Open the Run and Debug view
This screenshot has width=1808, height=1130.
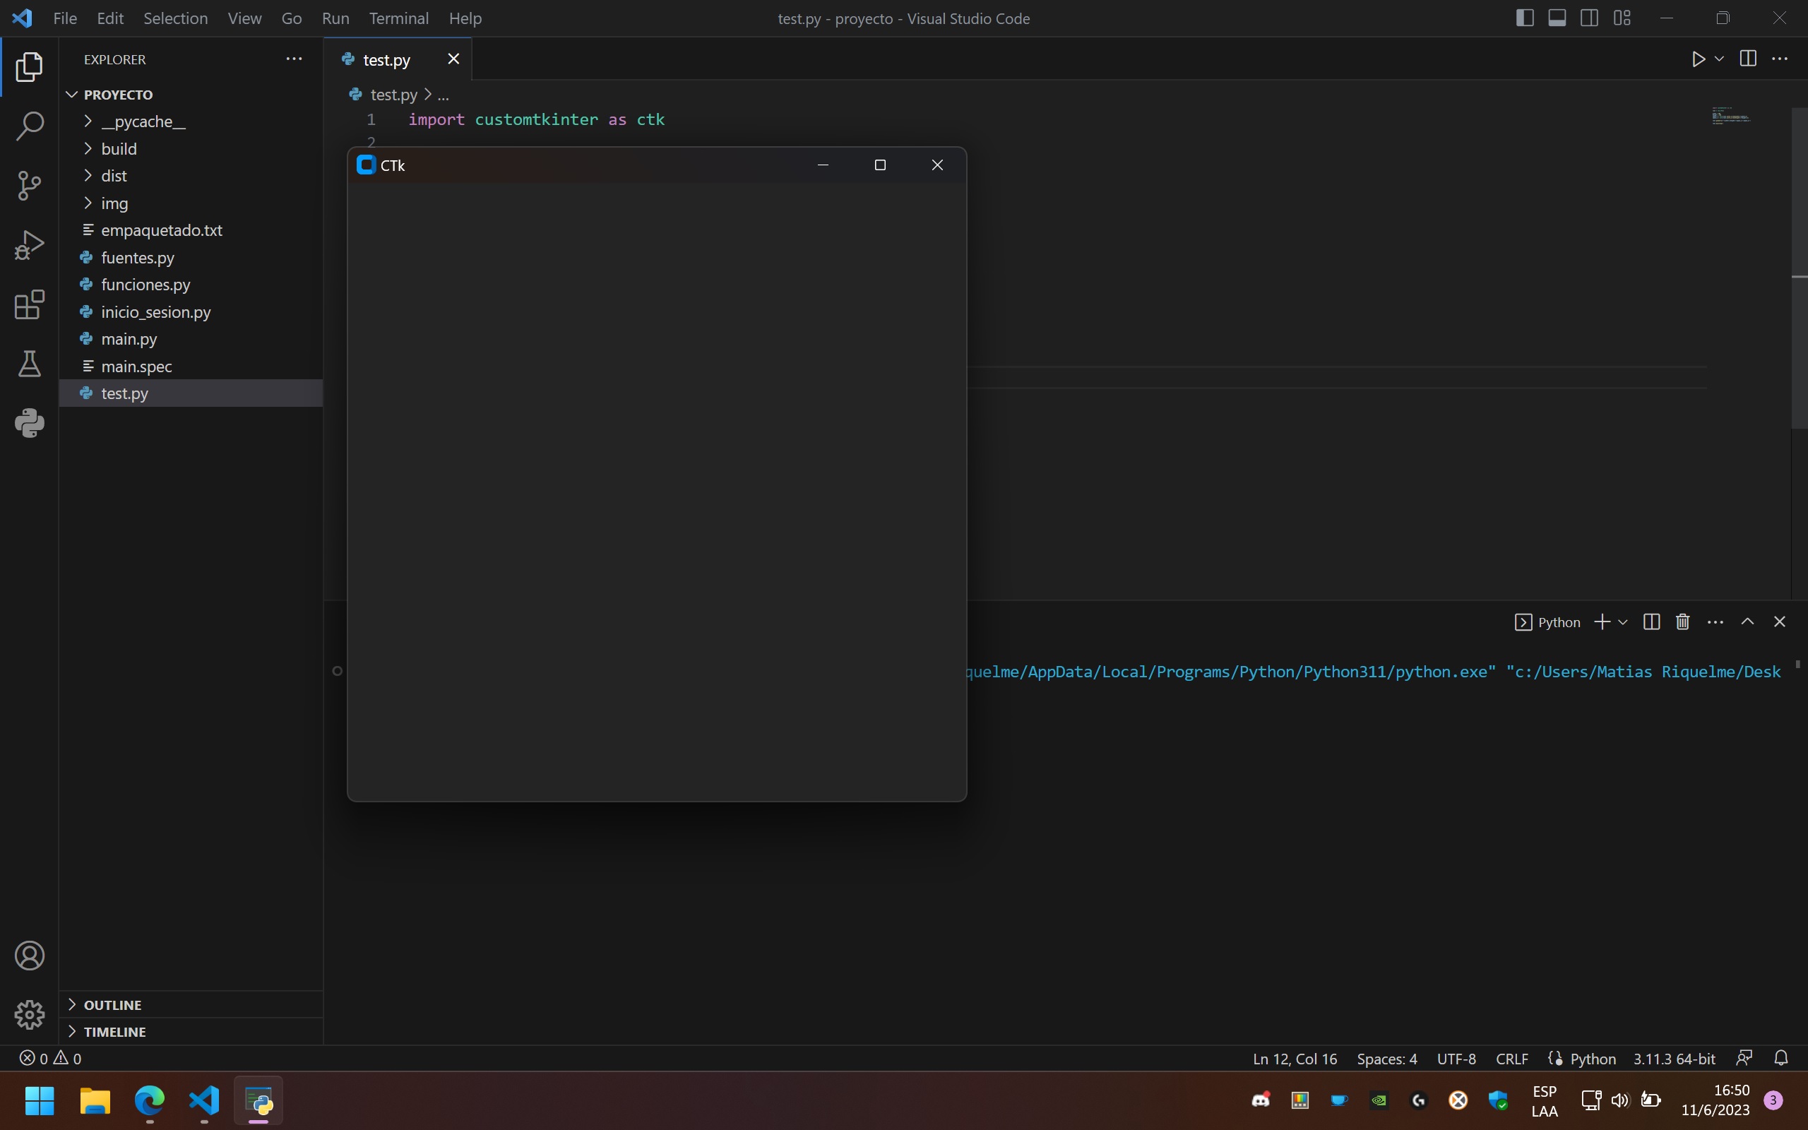coord(28,244)
